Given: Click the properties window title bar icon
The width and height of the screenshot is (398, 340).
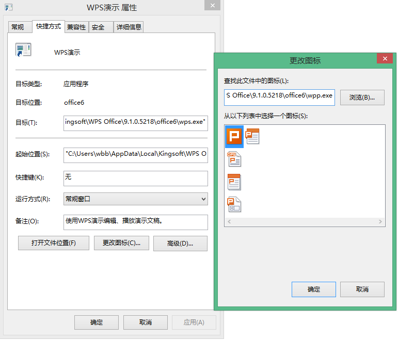Looking at the screenshot, I should pyautogui.click(x=9, y=7).
